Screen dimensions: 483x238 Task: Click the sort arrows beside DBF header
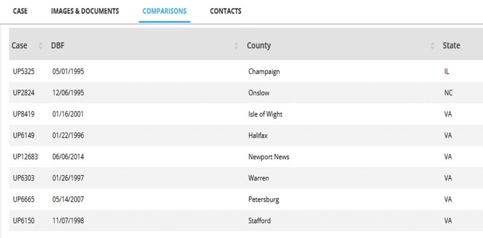236,46
